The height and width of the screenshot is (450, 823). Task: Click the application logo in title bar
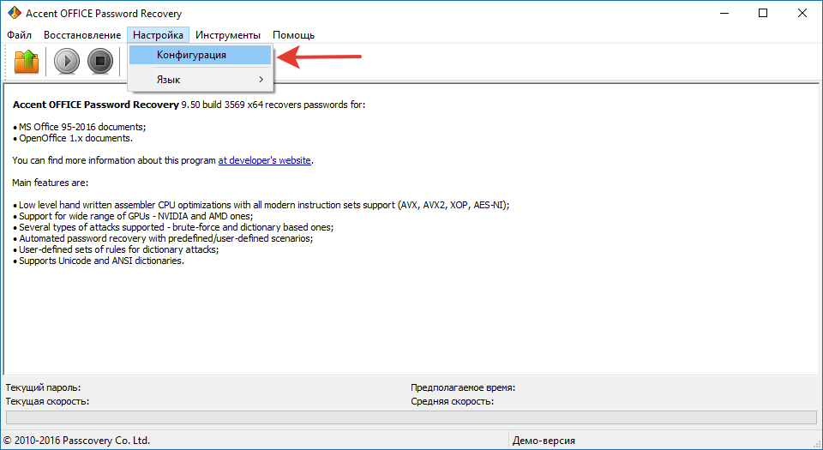coord(13,14)
